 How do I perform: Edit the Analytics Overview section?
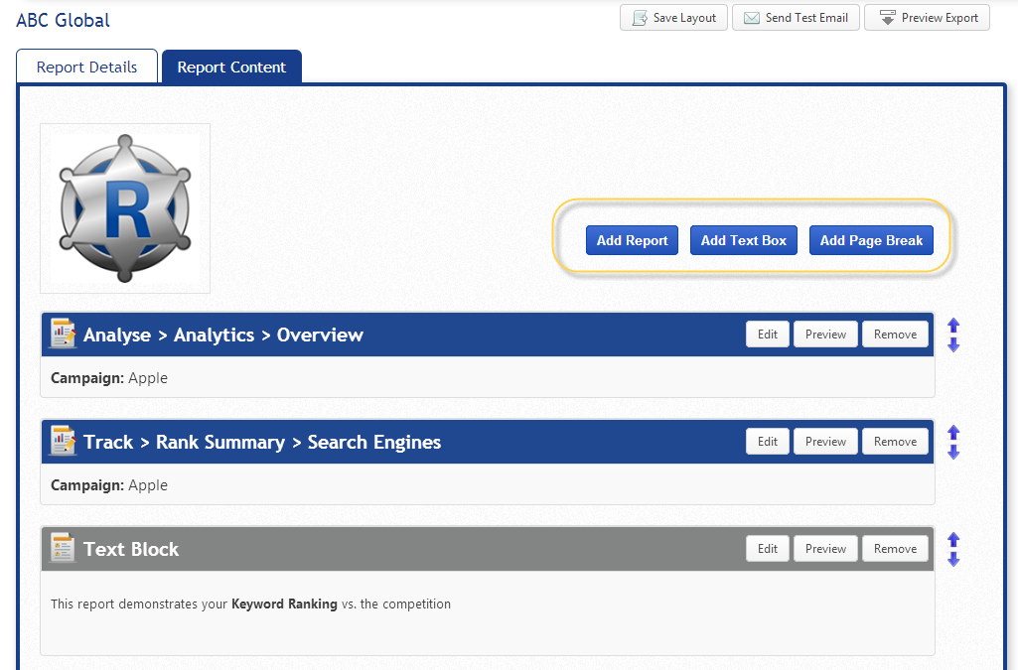click(768, 335)
